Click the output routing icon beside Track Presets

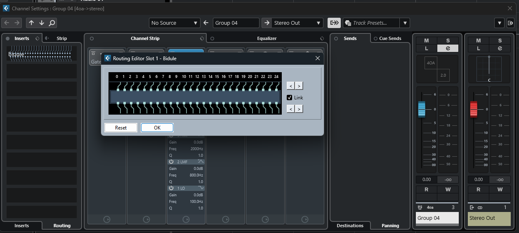pos(334,23)
